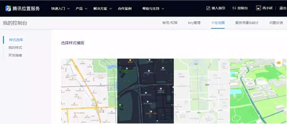Screen dimensions: 287x124
Task: Click the 控制台 sliders icon
Action: [234, 8]
